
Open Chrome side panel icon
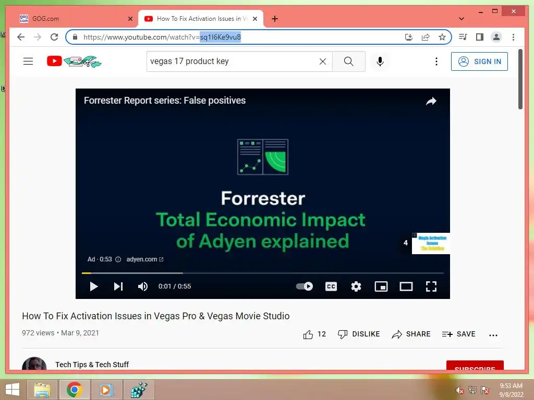coord(480,37)
